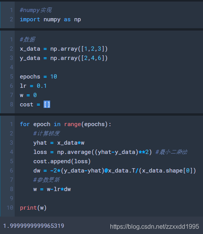Click the 'for epoch in range(epochs):' line
Screen dimensions: 203x234
pyautogui.click(x=66, y=124)
